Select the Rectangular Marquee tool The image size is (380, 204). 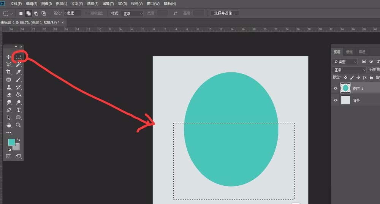tap(18, 57)
